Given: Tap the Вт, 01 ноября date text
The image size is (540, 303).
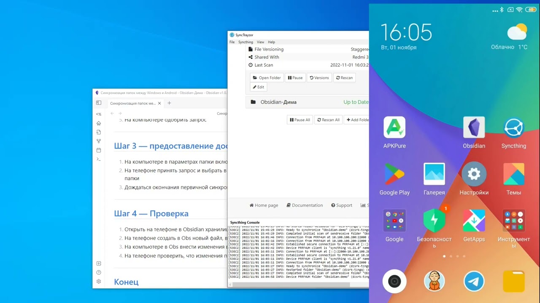Looking at the screenshot, I should pyautogui.click(x=399, y=48).
